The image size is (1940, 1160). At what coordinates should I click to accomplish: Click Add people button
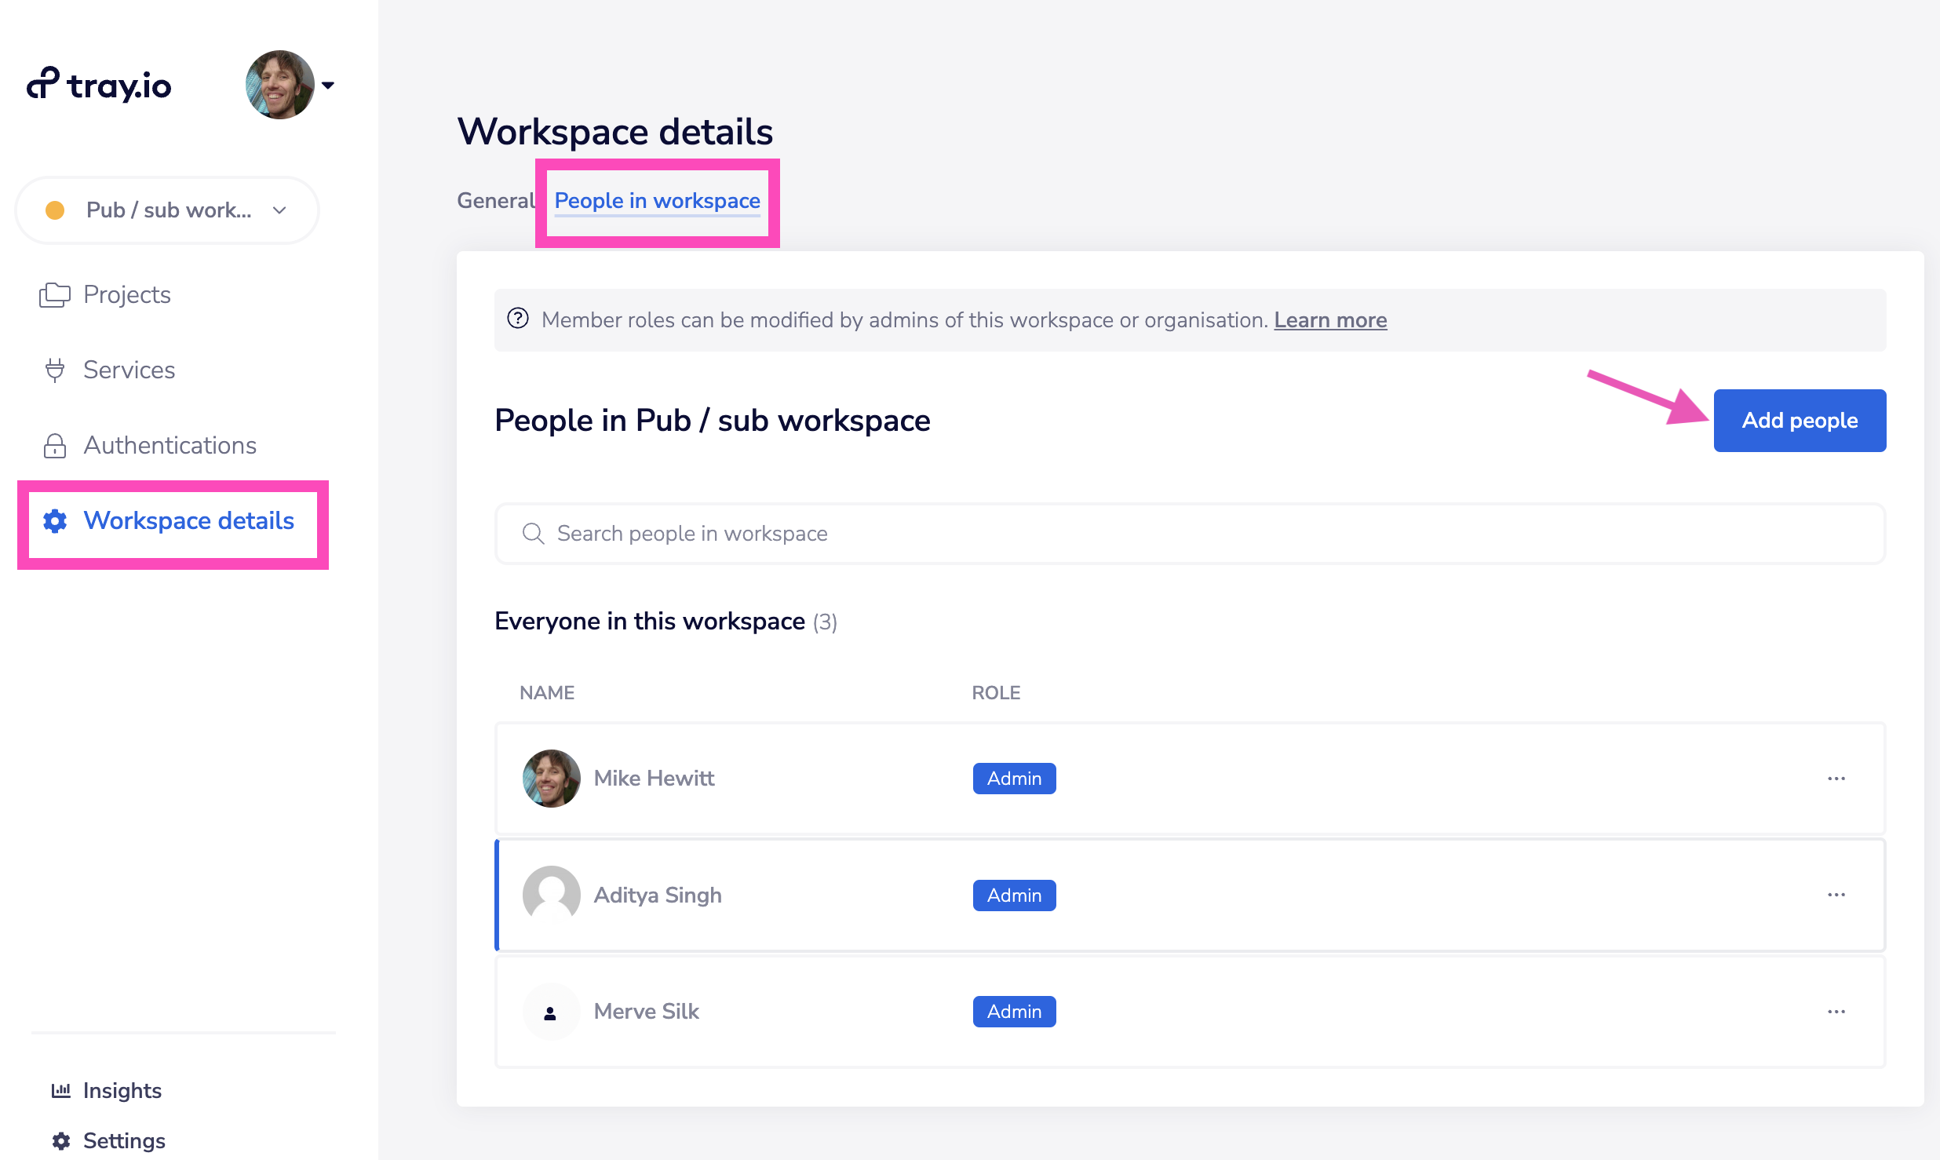(x=1800, y=420)
